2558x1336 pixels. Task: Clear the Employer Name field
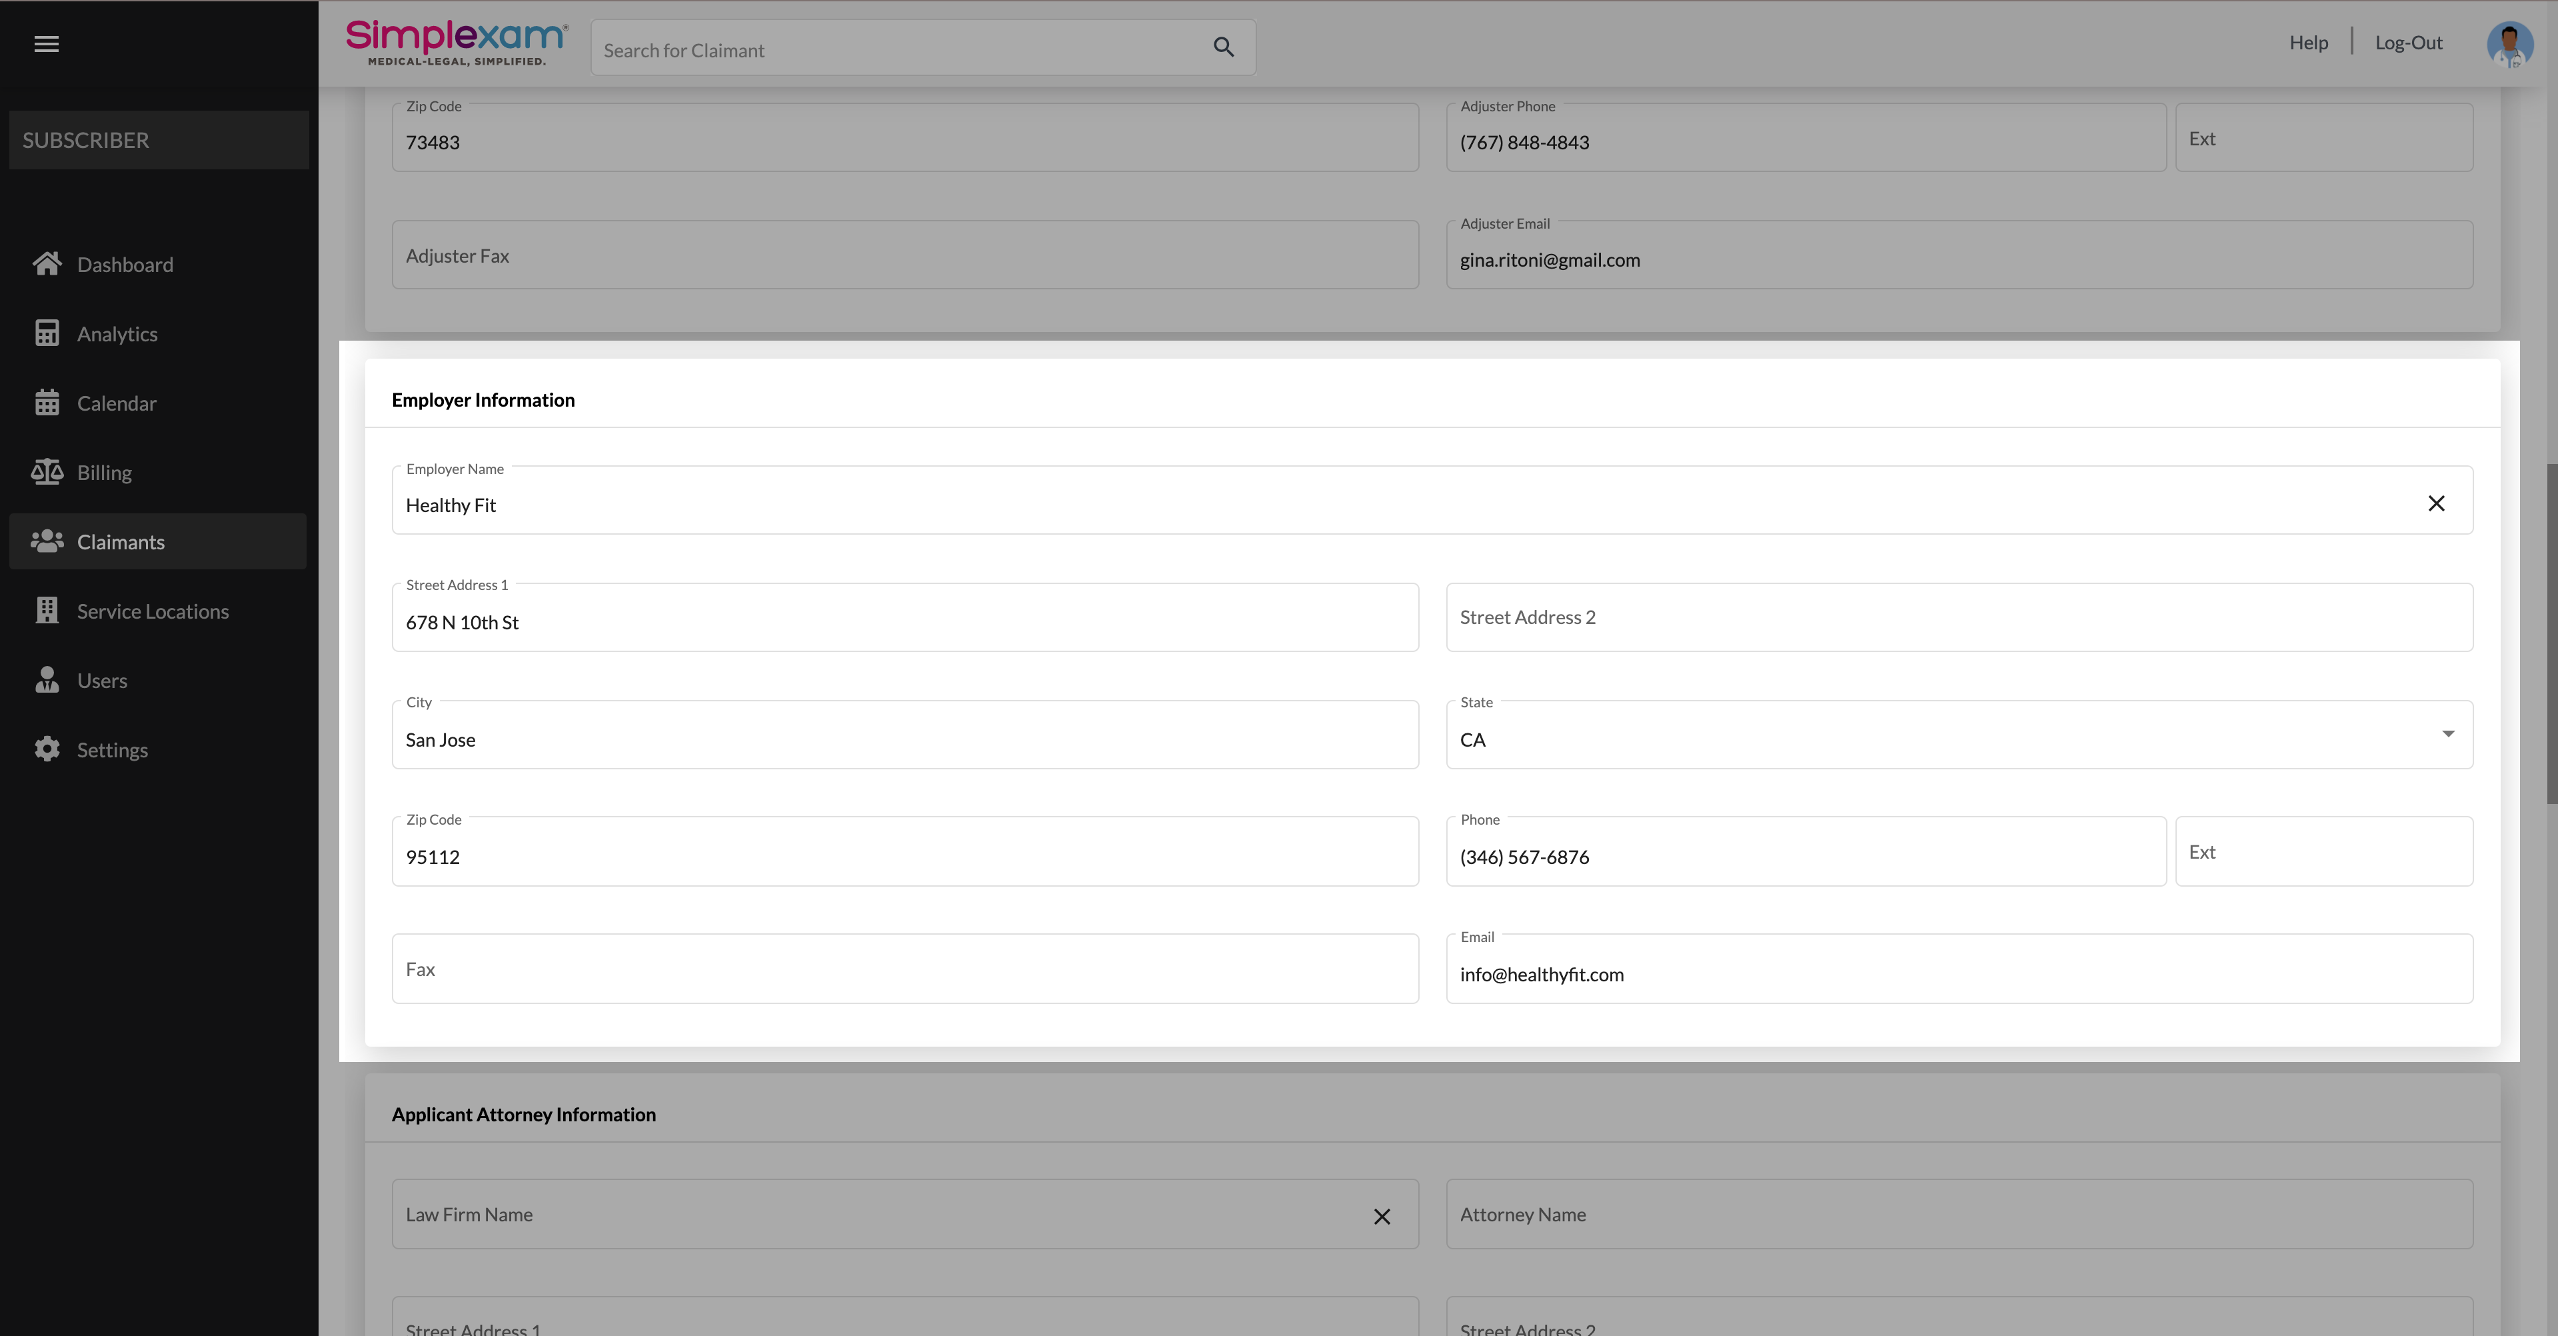pyautogui.click(x=2436, y=503)
